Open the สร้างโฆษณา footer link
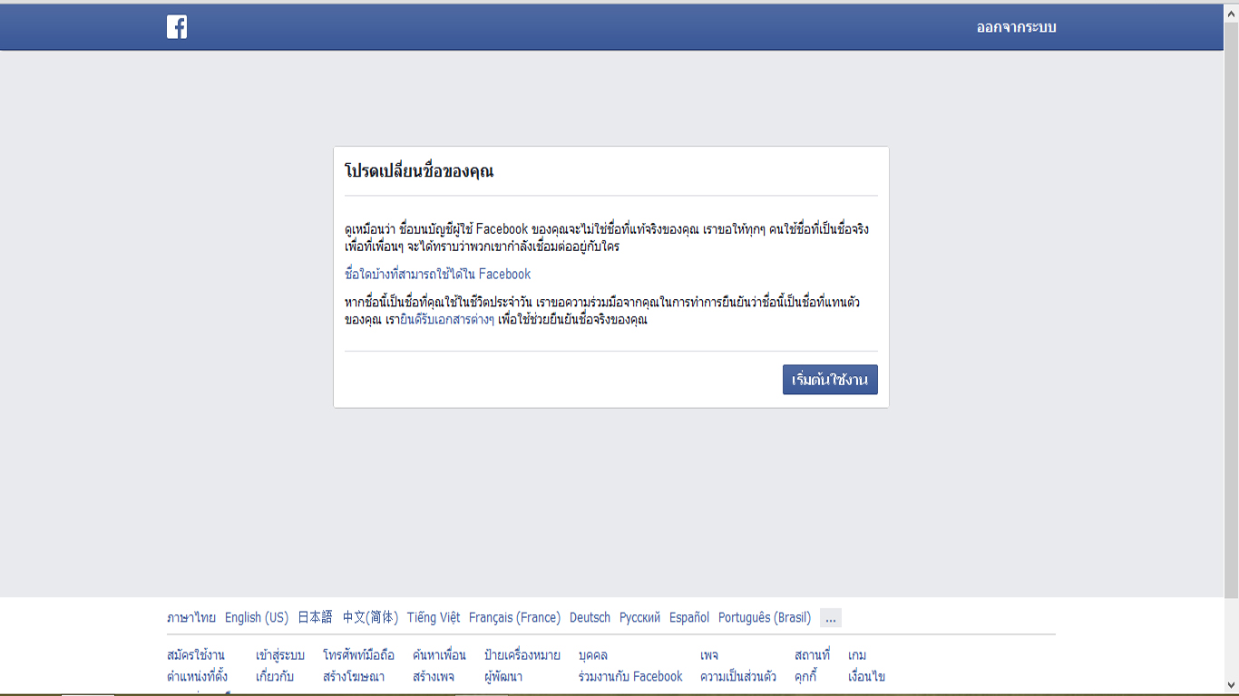This screenshot has height=696, width=1239. [x=354, y=676]
